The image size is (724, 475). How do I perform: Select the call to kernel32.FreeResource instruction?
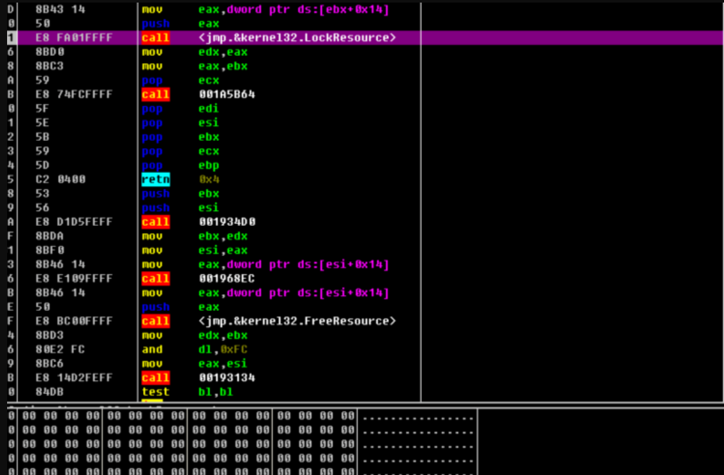point(269,321)
